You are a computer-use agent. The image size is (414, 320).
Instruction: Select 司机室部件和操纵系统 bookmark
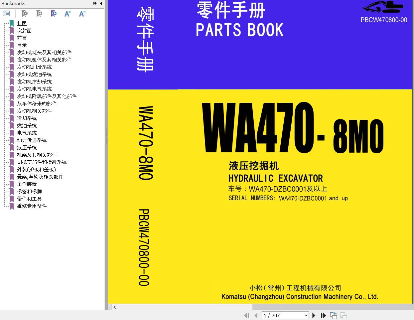pyautogui.click(x=42, y=162)
